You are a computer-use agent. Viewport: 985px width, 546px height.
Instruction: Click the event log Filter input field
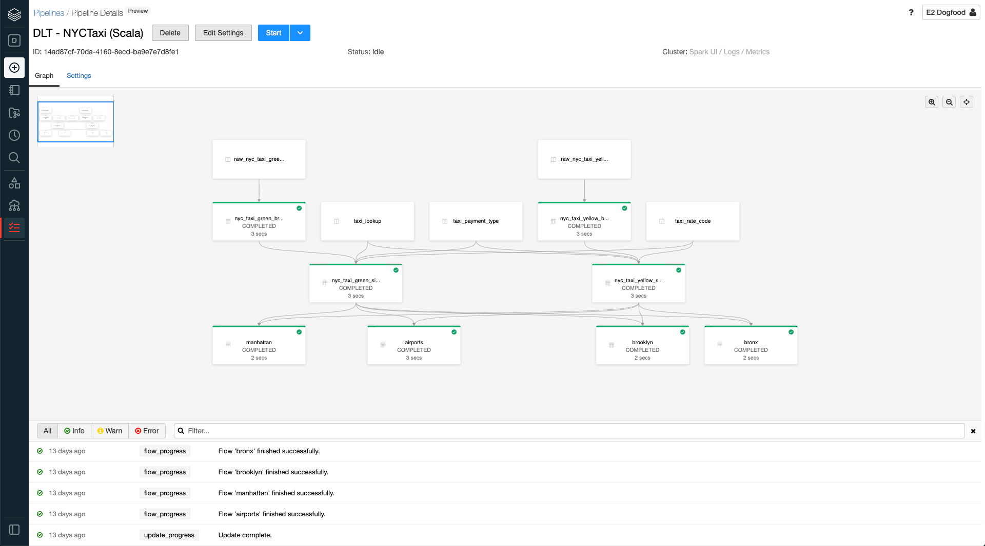click(569, 431)
